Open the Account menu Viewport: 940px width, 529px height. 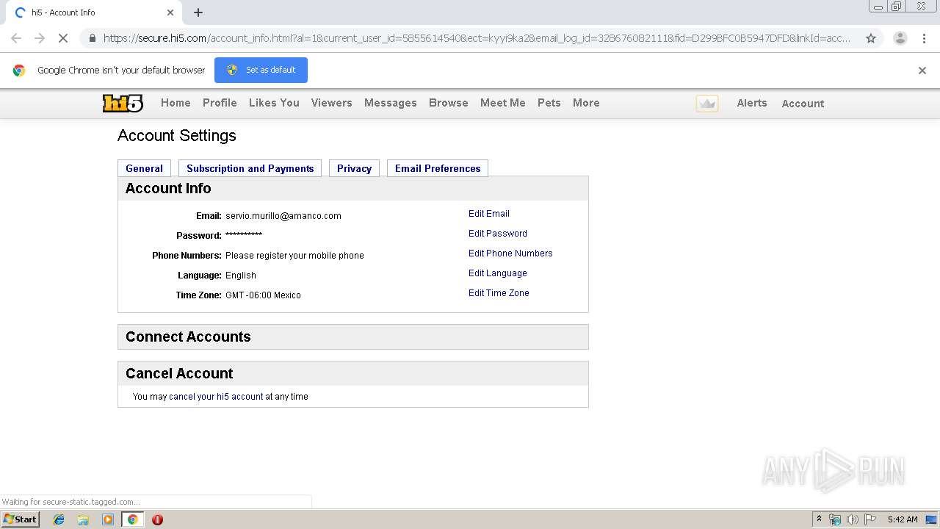[803, 104]
